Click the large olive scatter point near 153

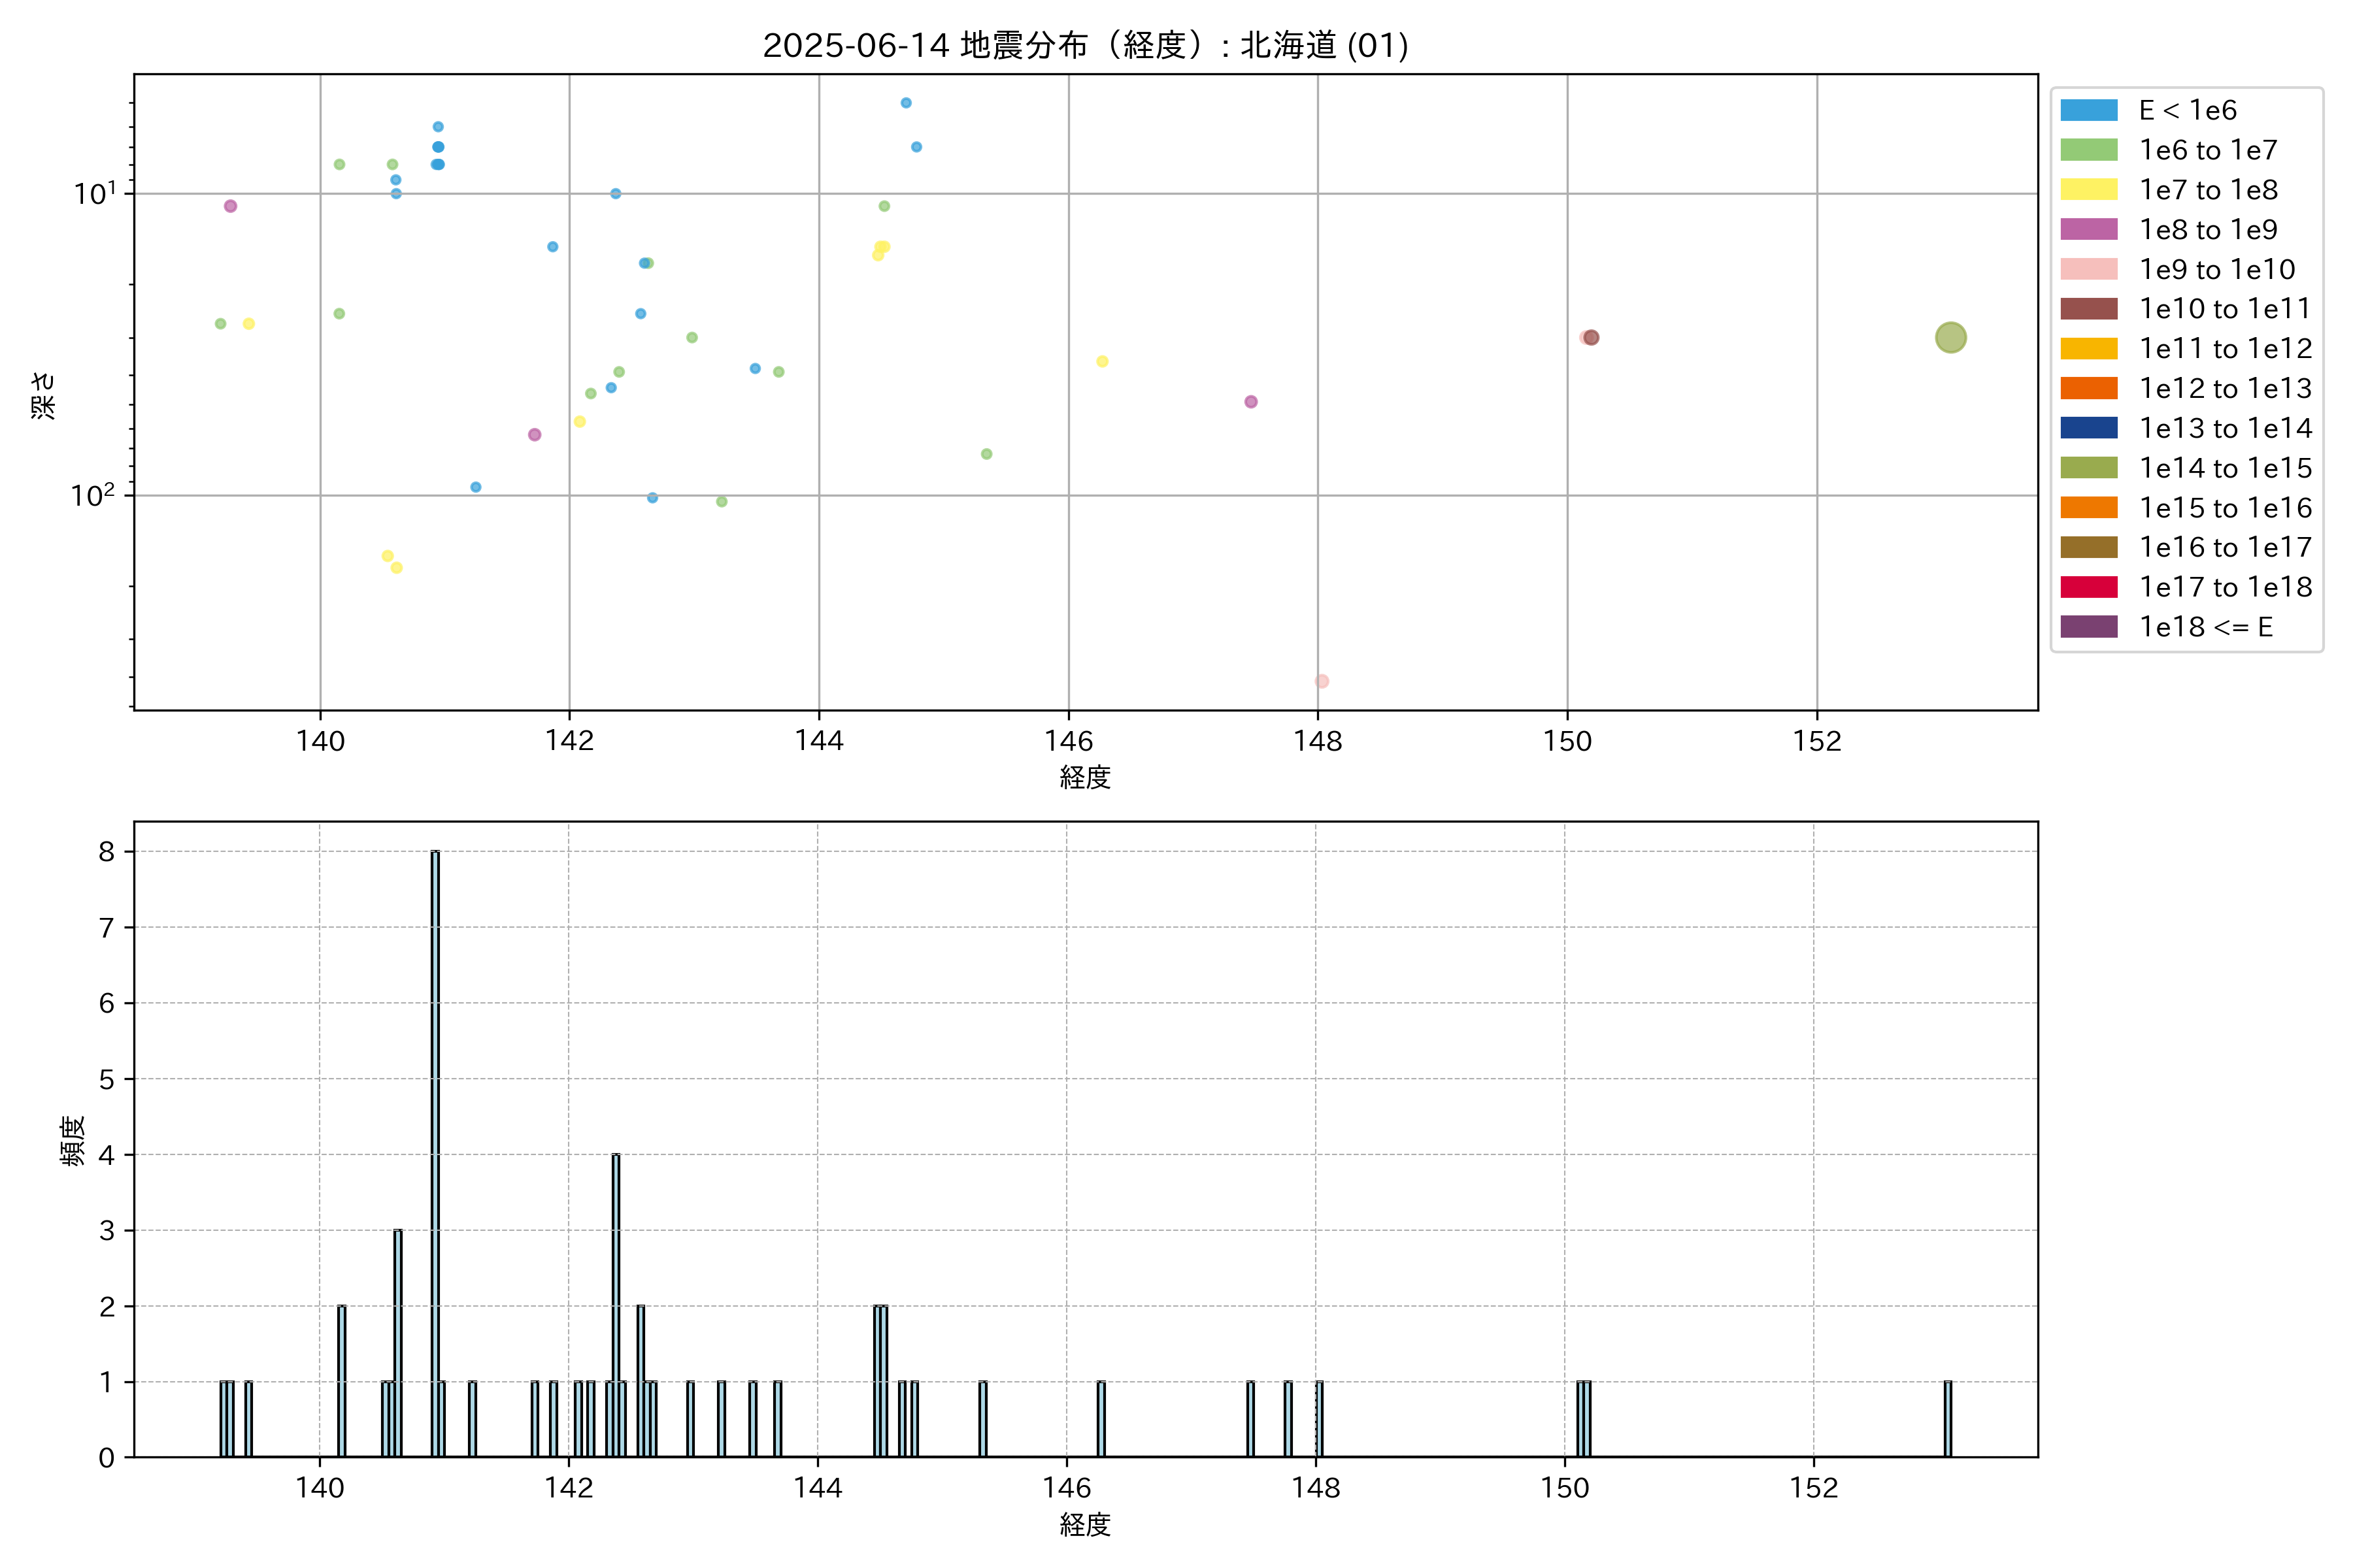pos(1950,338)
